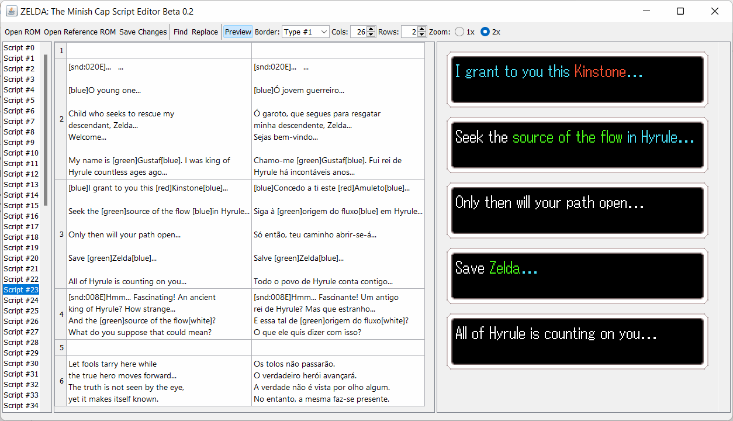Click Save Changes in the toolbar
This screenshot has height=421, width=733.
pyautogui.click(x=143, y=32)
